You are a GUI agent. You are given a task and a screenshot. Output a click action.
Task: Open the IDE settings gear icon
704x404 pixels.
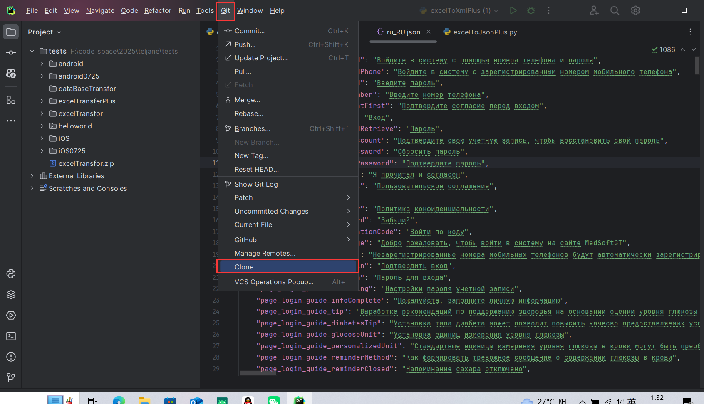pos(635,10)
